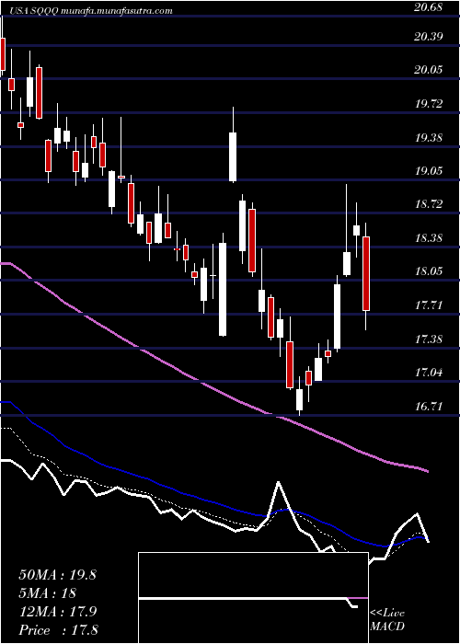Click the 50MA : 19.8 legend text
The image size is (460, 644).
pos(57,575)
